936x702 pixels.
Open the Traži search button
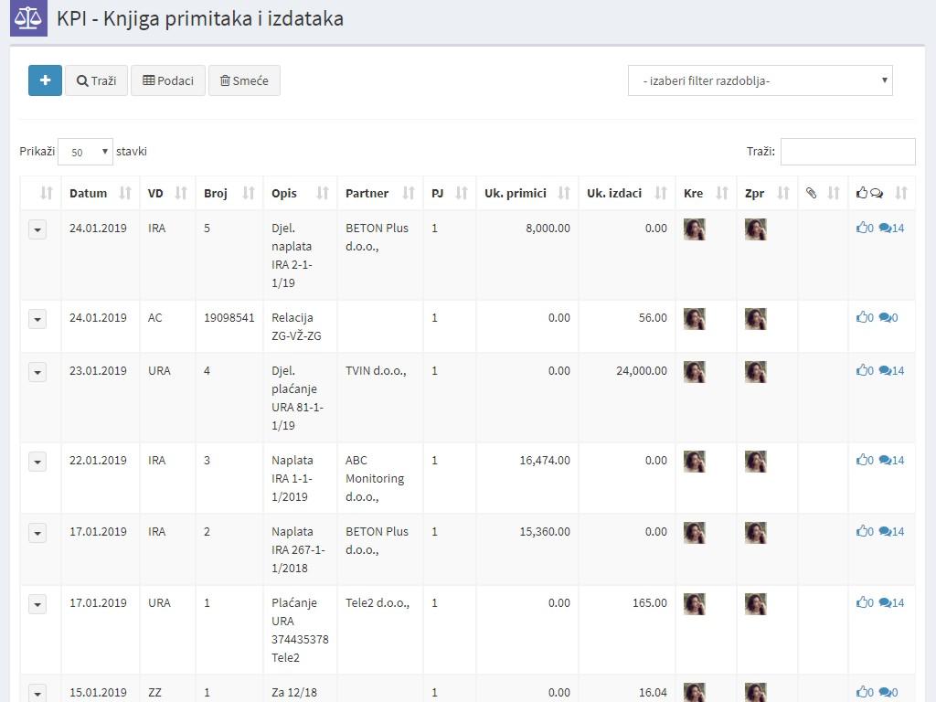(x=96, y=80)
